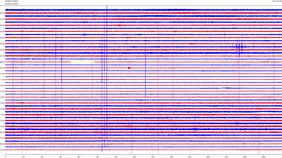
Task: Click the red event burst on 09:30 trace
Action: 129,68
